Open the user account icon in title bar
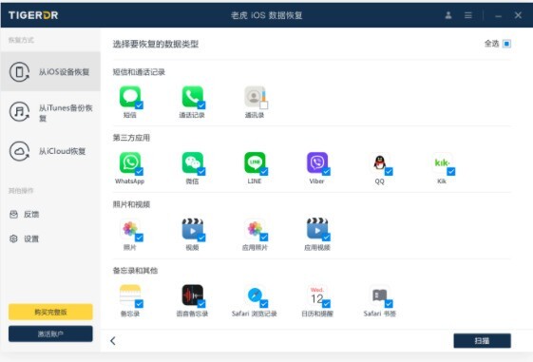This screenshot has width=533, height=362. 448,15
